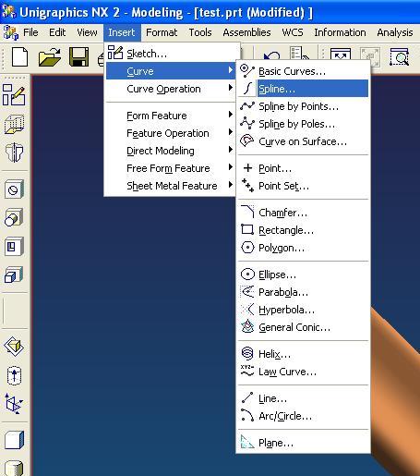Image resolution: width=420 pixels, height=476 pixels.
Task: Click the Object Information toolbar icon
Action: click(x=298, y=54)
